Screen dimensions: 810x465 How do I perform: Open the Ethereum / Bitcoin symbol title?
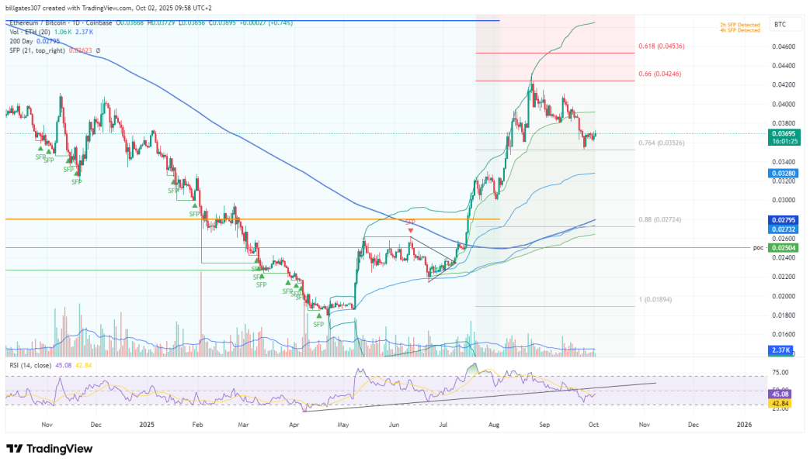47,24
